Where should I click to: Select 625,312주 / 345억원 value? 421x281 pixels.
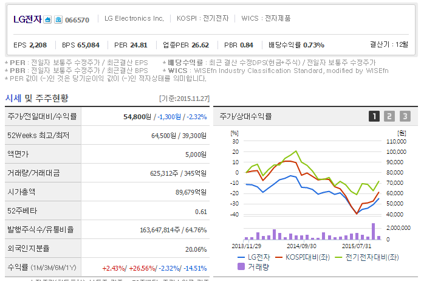pyautogui.click(x=178, y=173)
